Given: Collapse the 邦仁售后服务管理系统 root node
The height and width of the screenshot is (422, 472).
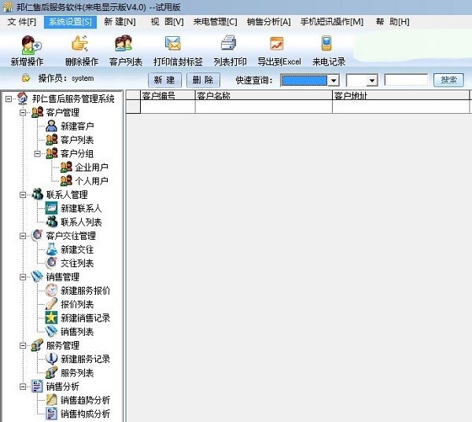Looking at the screenshot, I should coord(9,99).
